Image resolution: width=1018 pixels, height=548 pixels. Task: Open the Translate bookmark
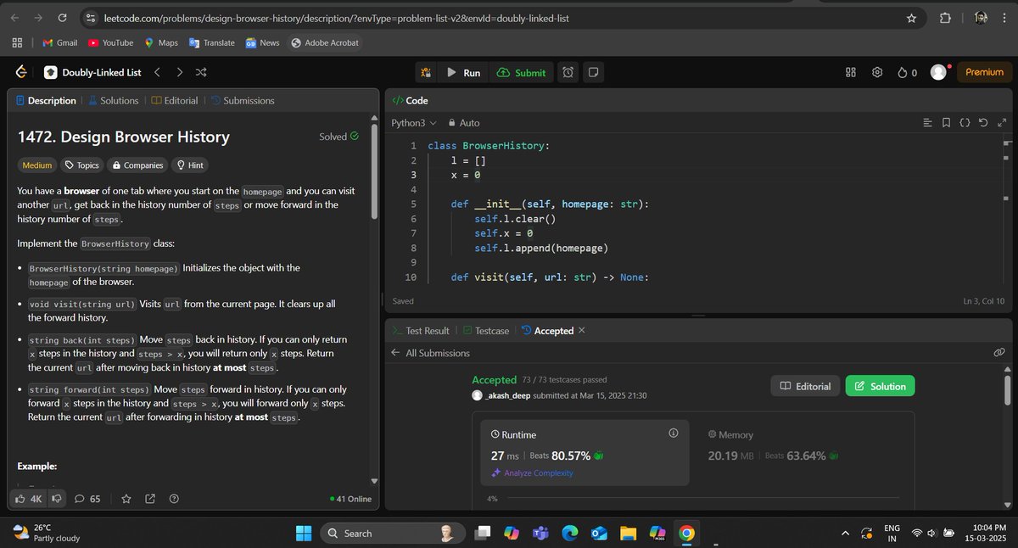[212, 42]
